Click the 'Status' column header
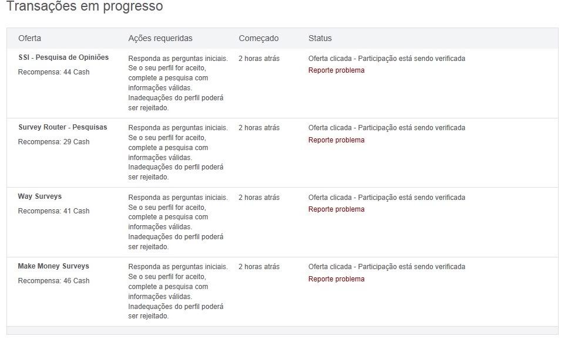Screen dimensions: 568x343 (320, 38)
